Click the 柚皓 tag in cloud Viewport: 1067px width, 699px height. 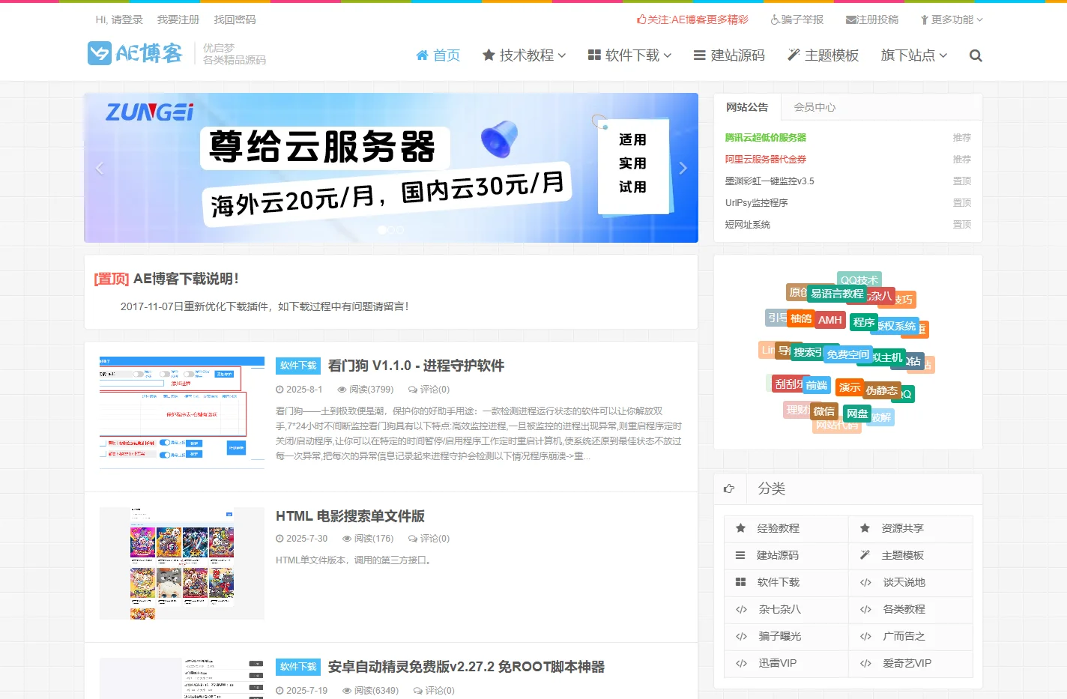point(801,318)
